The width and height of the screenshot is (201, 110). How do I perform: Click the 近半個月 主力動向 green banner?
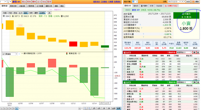point(186,16)
